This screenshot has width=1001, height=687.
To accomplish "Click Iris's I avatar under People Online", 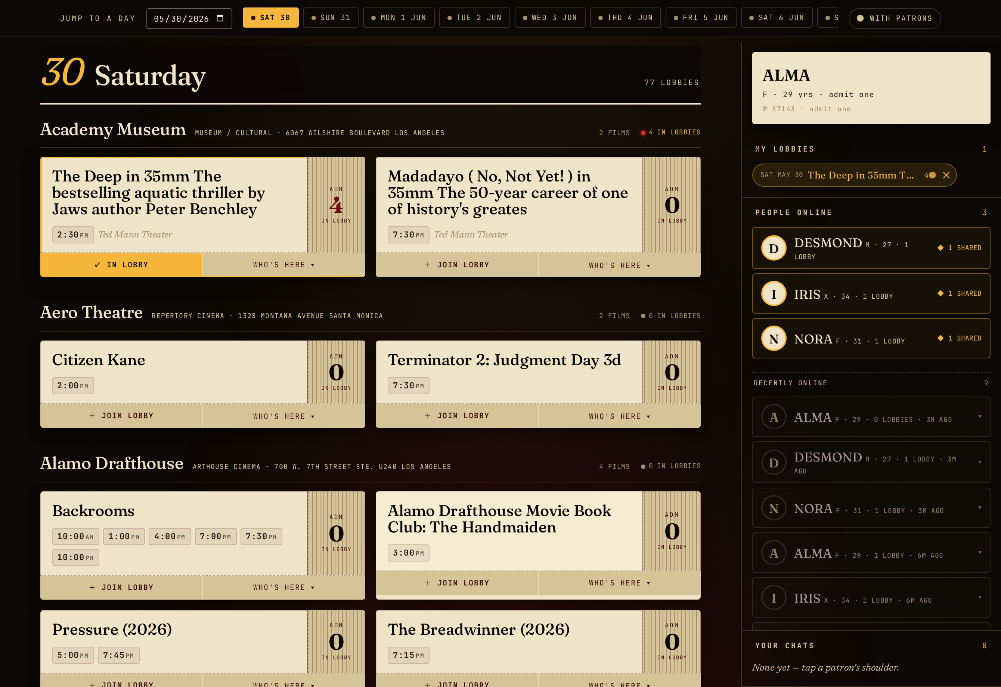I will tap(774, 293).
